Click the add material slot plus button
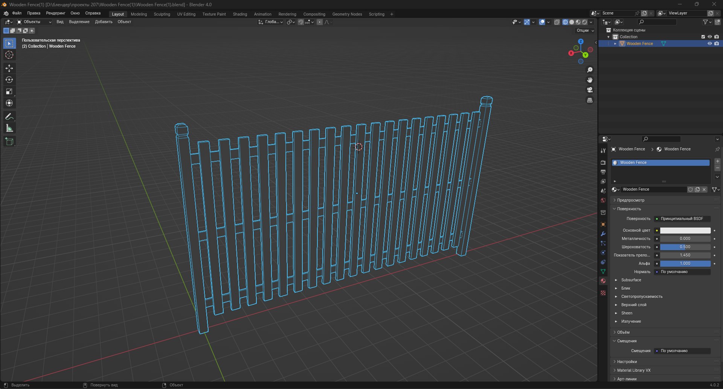 coord(717,161)
